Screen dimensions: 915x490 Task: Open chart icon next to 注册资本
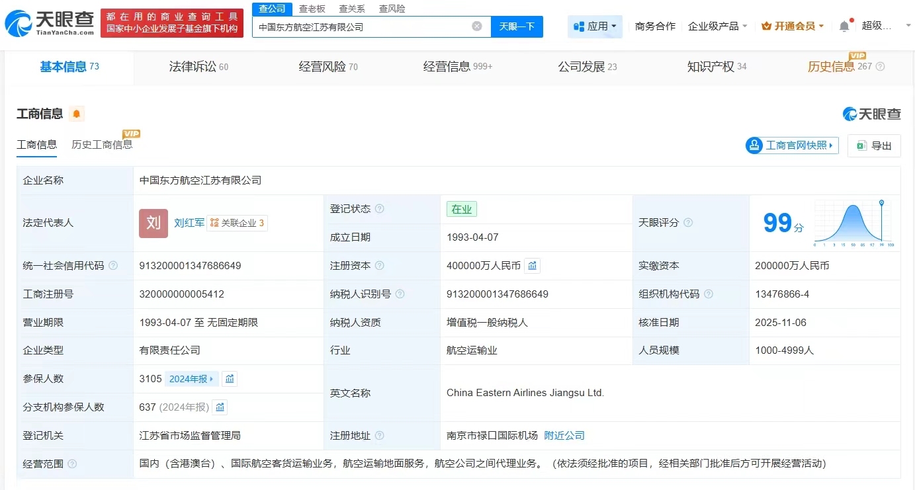click(x=533, y=266)
